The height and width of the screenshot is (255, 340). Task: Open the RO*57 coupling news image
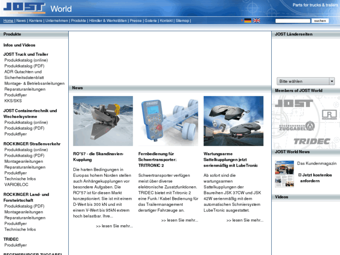click(x=103, y=121)
